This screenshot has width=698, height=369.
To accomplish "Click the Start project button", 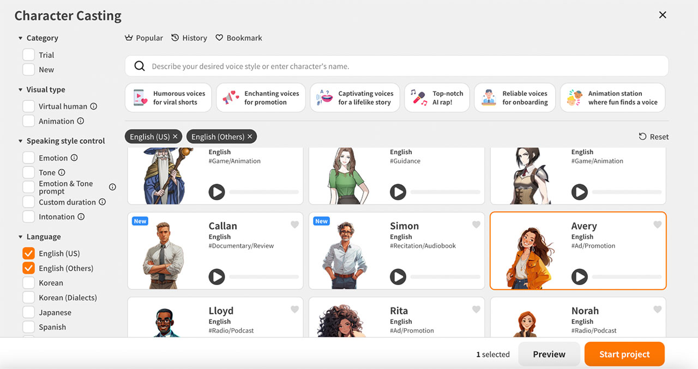I will [x=624, y=354].
